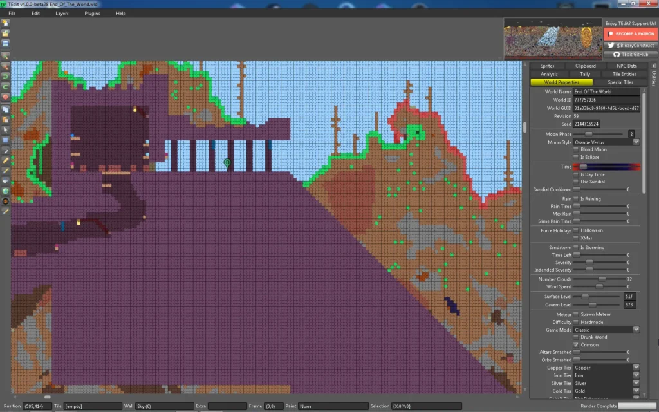Switch to the Clipboard tab

[586, 66]
